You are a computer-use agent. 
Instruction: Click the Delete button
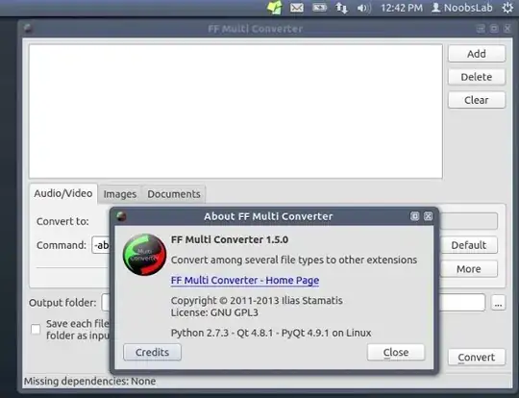(x=477, y=77)
